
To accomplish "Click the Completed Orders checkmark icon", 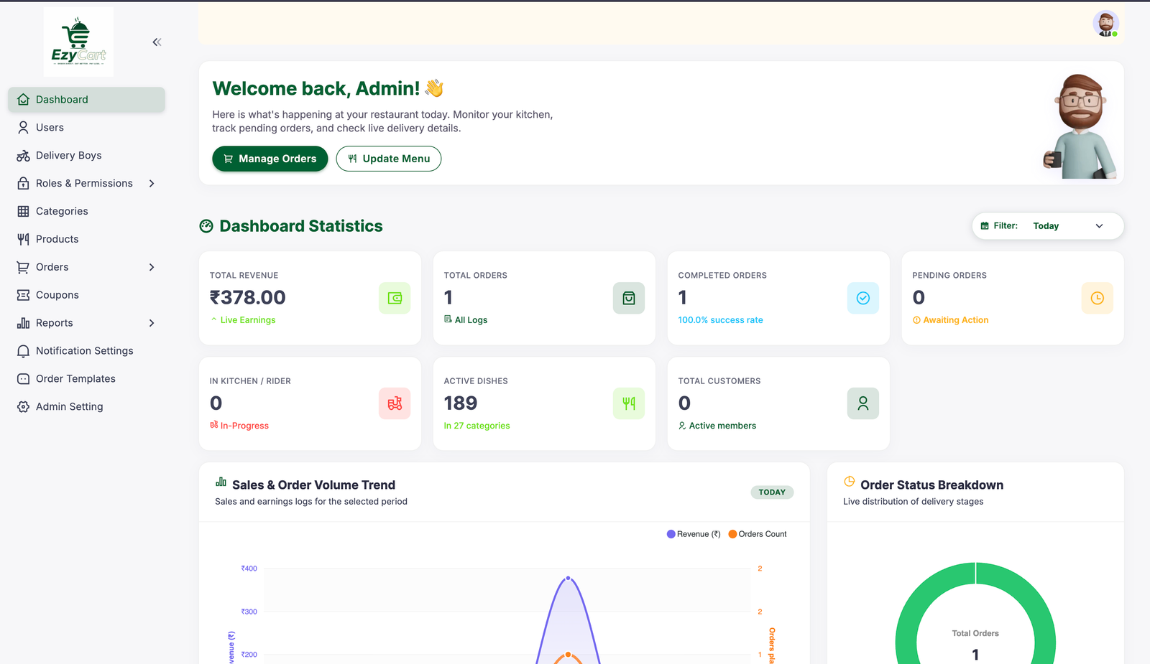I will (x=863, y=298).
